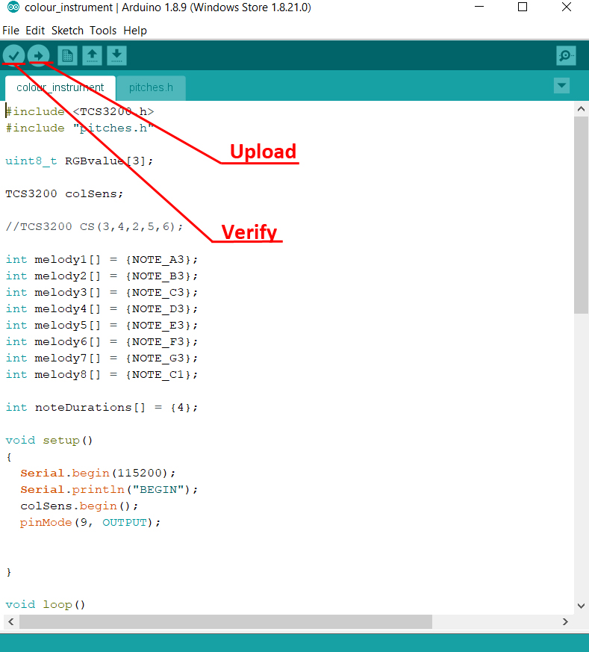Click the Verify checkmark button
This screenshot has height=652, width=589.
[x=14, y=55]
